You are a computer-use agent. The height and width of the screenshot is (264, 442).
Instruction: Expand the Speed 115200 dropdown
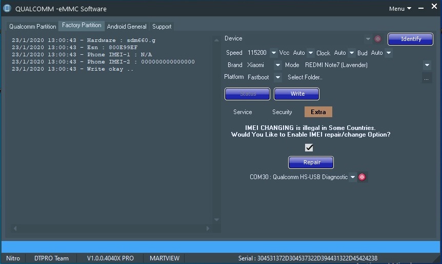coord(273,53)
